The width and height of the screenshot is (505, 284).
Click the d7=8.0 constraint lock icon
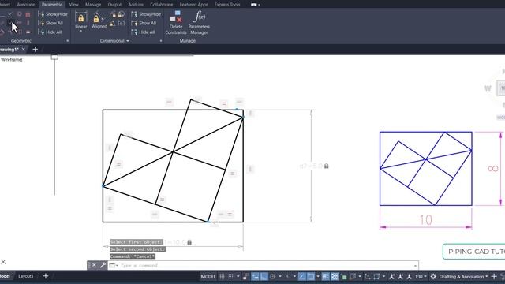point(326,166)
